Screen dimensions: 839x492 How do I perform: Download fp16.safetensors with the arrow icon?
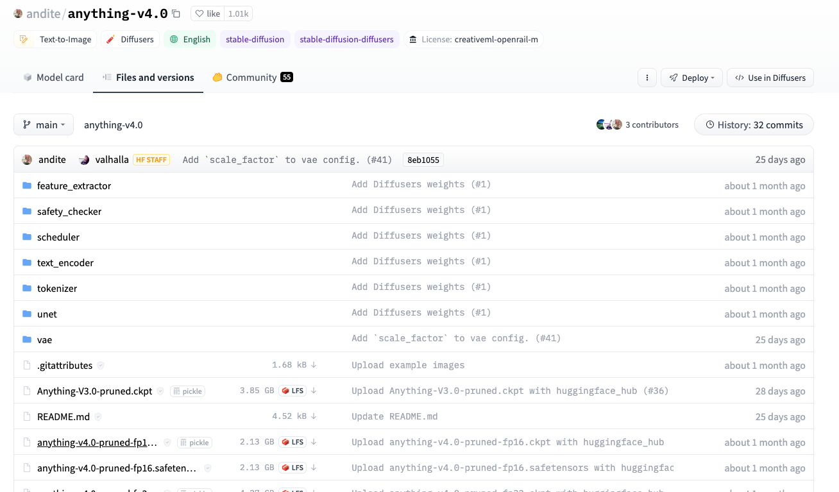(314, 467)
